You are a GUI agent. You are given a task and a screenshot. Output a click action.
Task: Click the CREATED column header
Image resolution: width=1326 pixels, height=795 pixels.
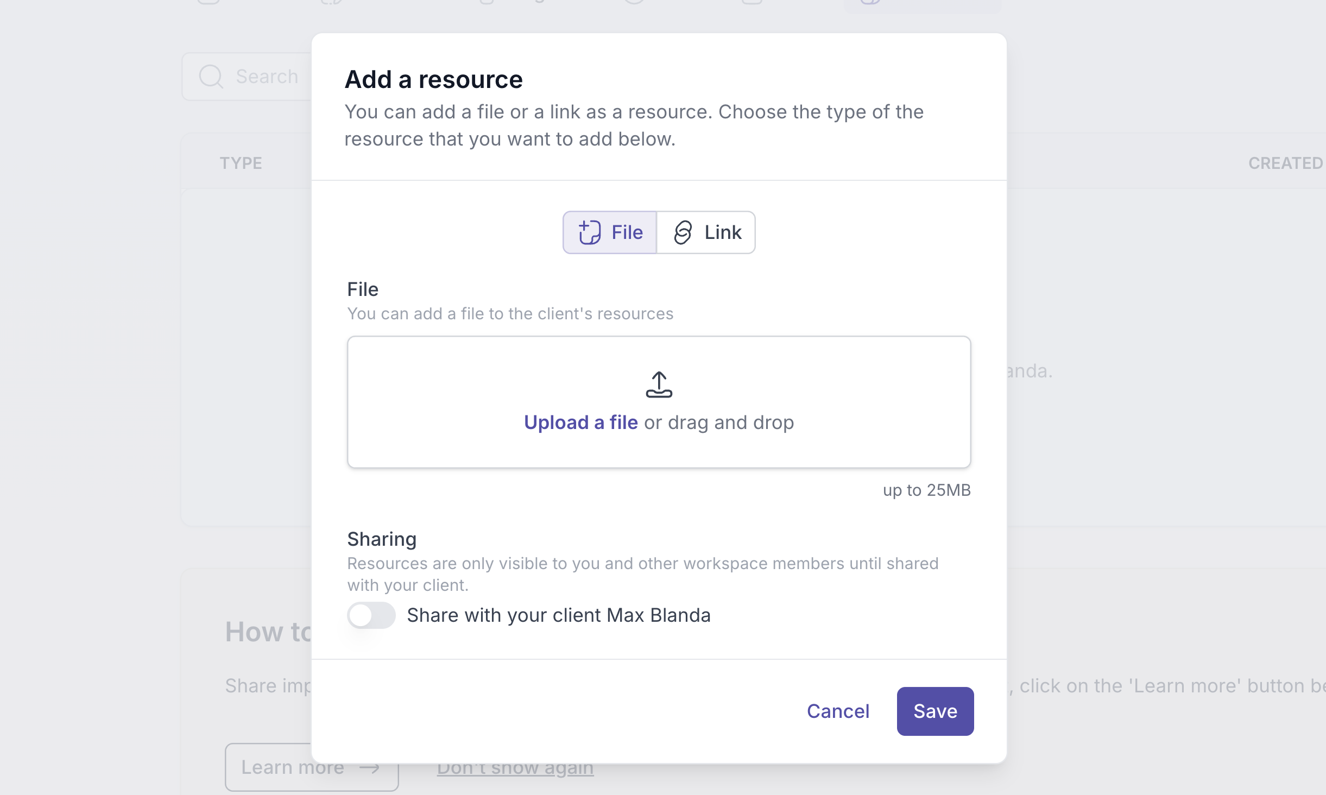point(1285,163)
